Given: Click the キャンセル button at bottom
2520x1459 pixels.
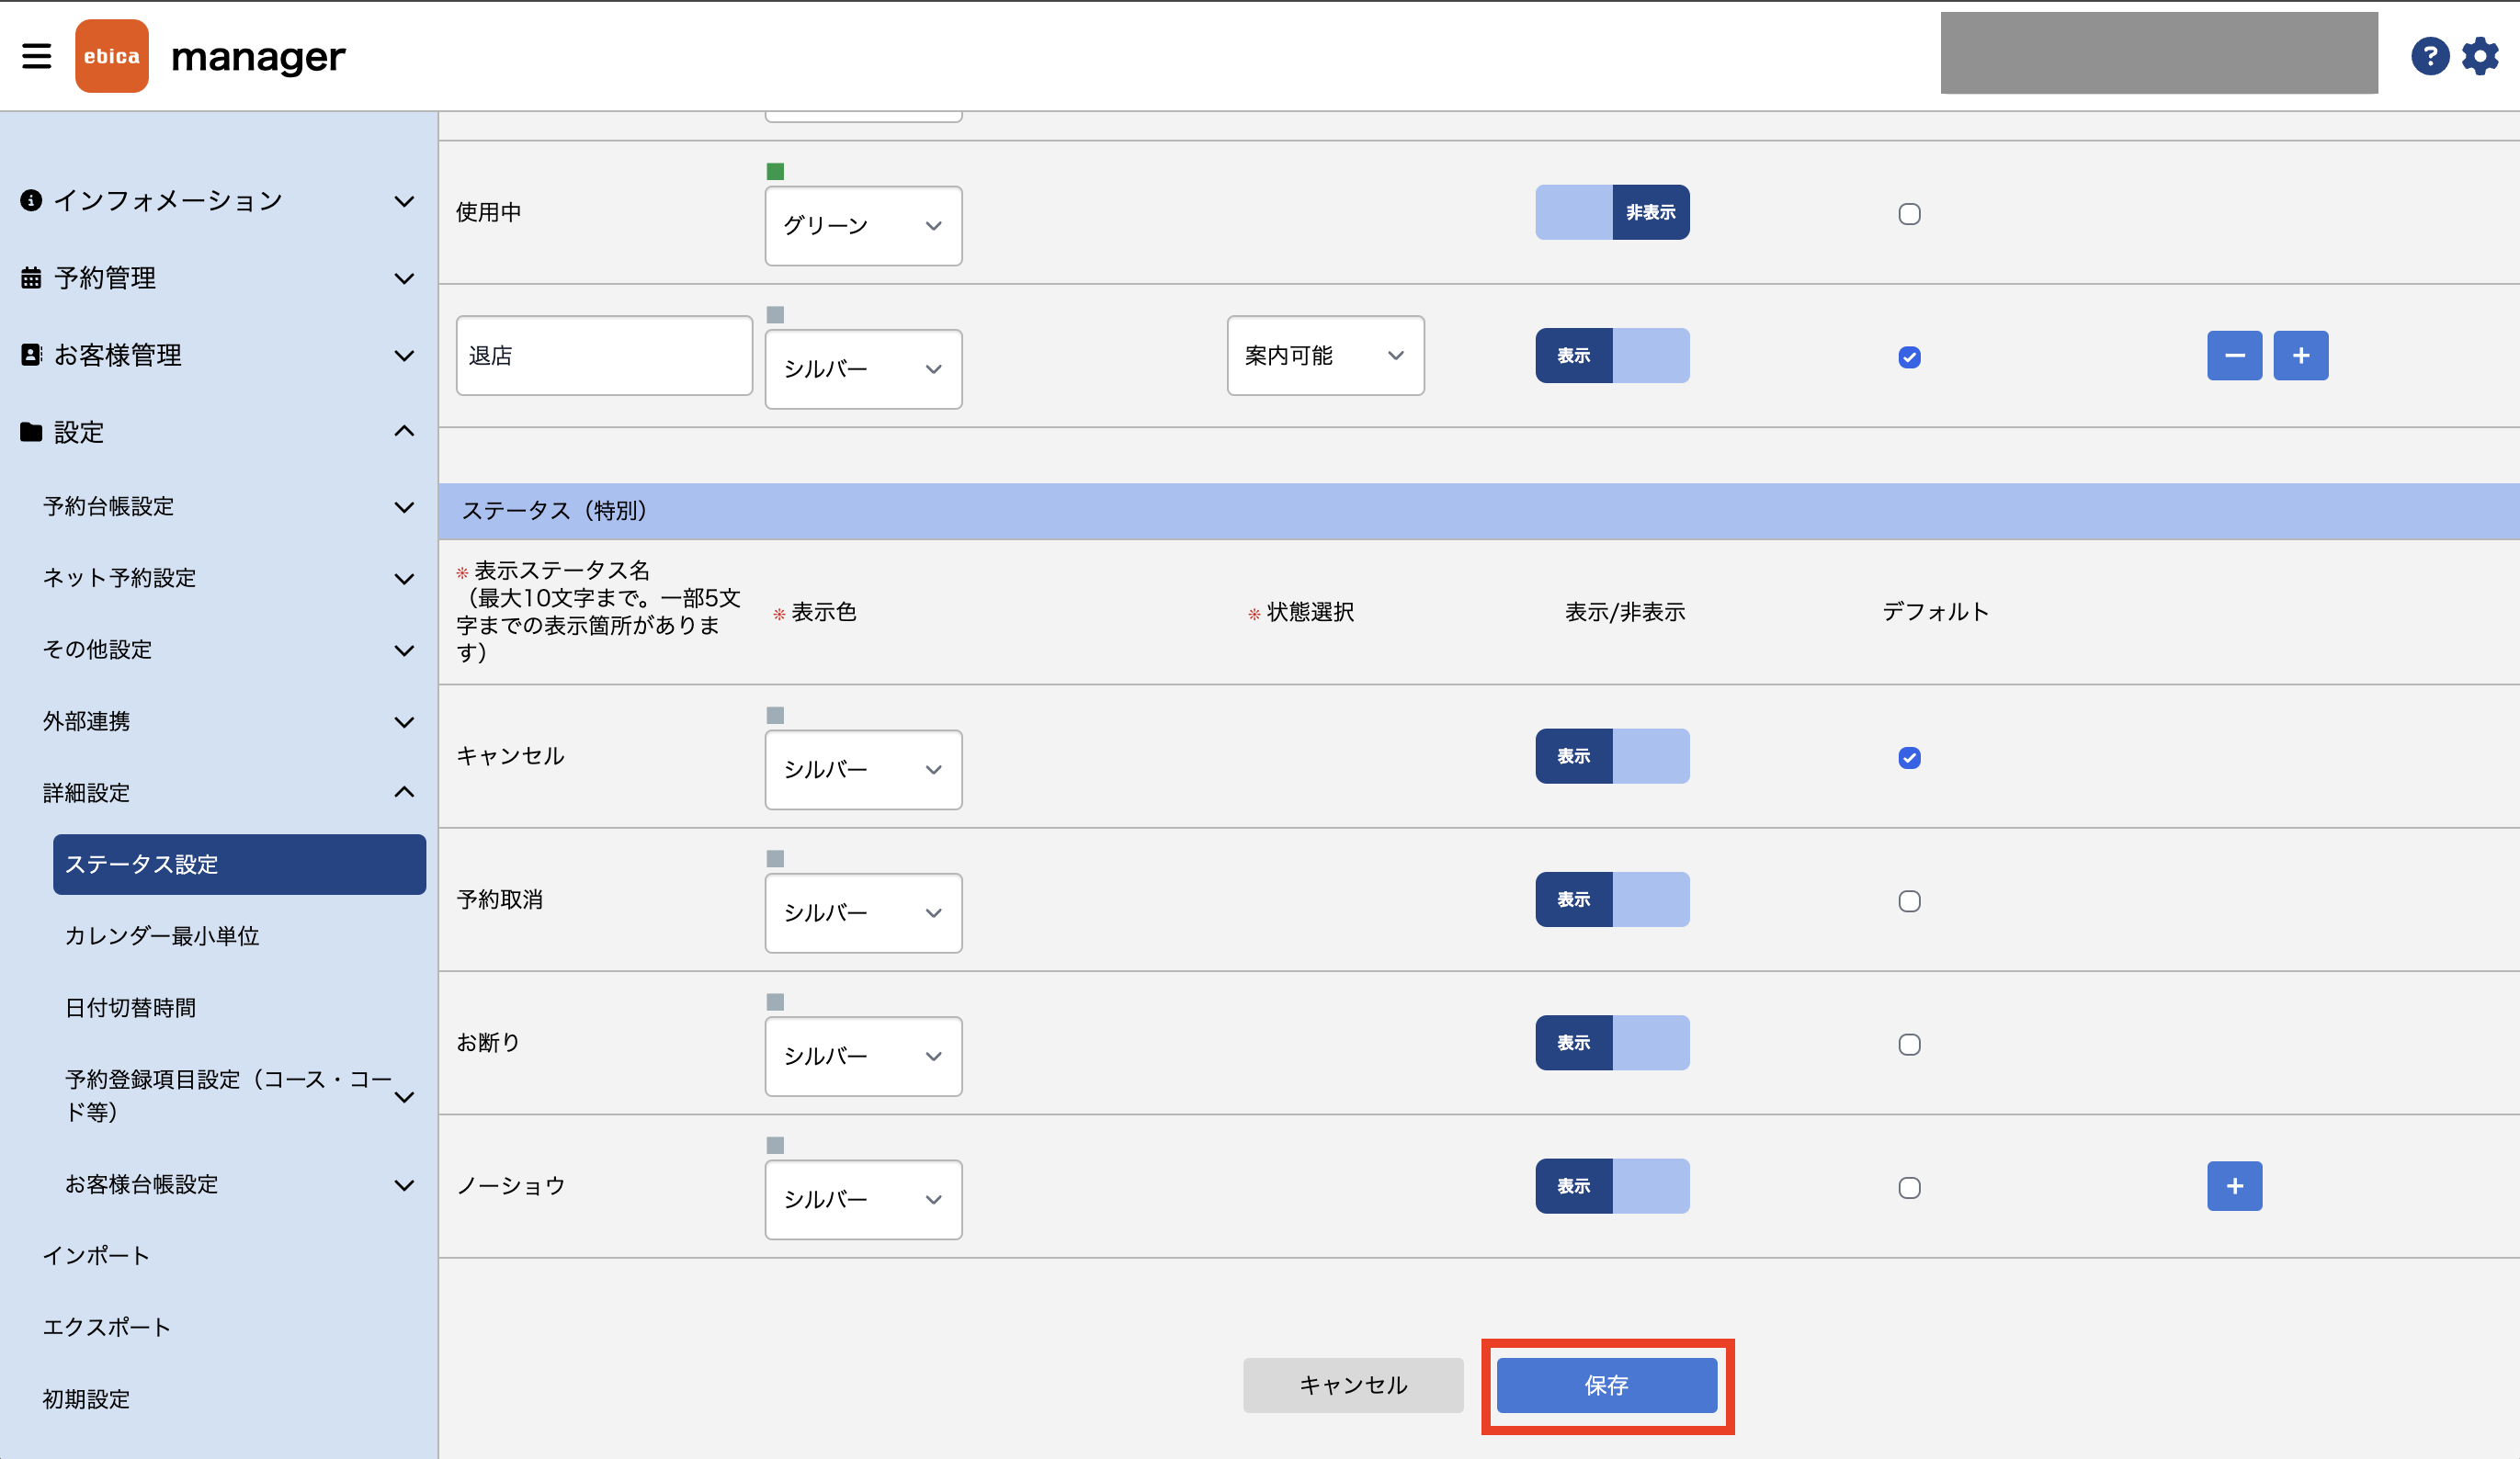Looking at the screenshot, I should [x=1353, y=1385].
